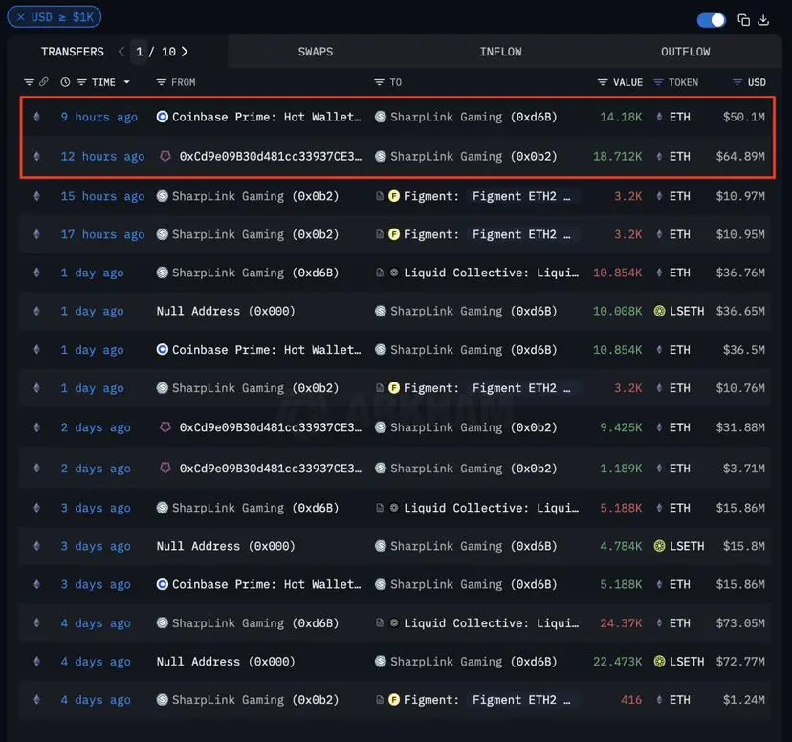The image size is (792, 742).
Task: Open the 9 hours ago transaction
Action: click(x=99, y=117)
